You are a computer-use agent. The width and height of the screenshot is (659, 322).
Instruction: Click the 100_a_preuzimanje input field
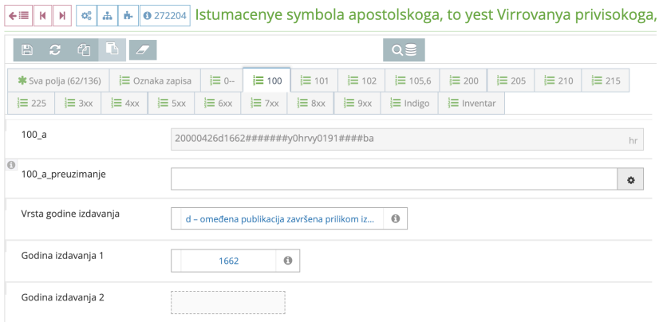(x=394, y=179)
